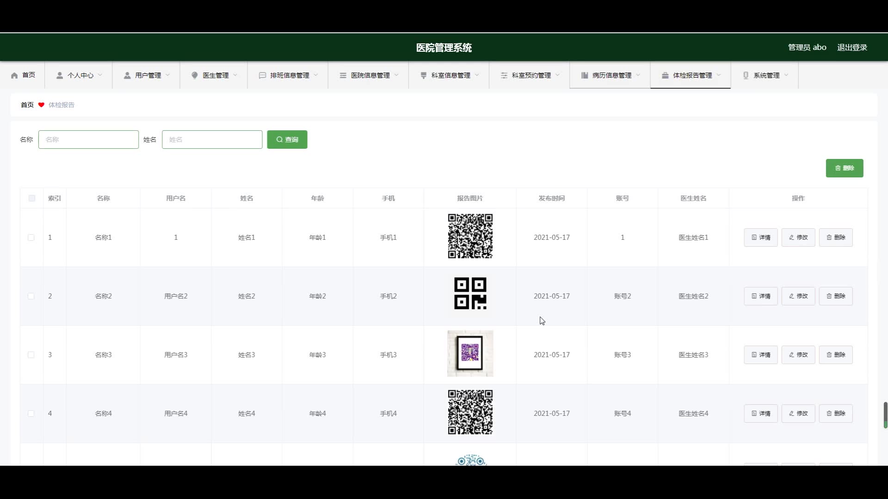Click the briefcase icon on 体检报告管理
The image size is (888, 499).
point(665,75)
